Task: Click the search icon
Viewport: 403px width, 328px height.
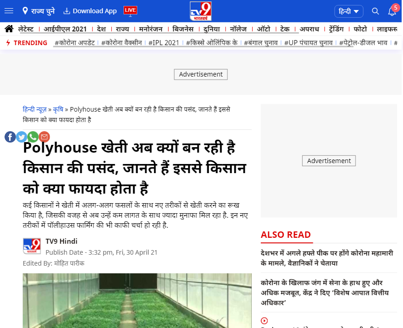Action: [x=375, y=11]
